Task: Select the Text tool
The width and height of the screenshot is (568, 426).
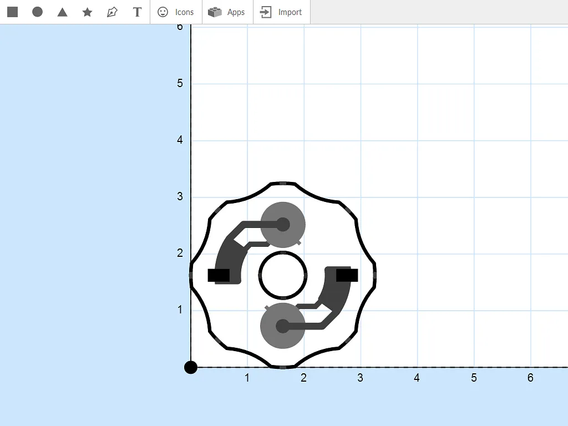Action: (x=138, y=12)
